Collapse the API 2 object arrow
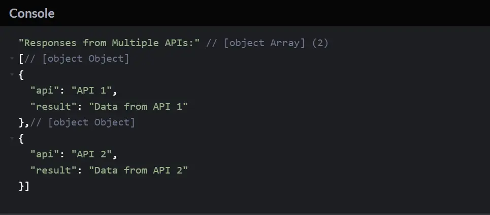490x215 pixels. click(x=11, y=138)
